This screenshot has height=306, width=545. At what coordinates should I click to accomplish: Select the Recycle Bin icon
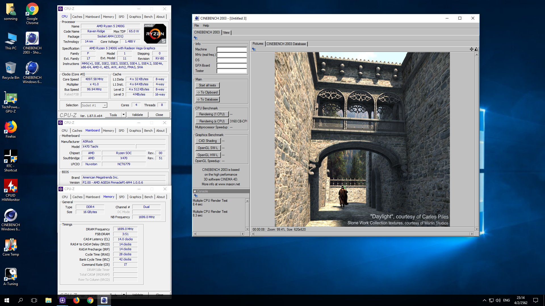pyautogui.click(x=11, y=71)
